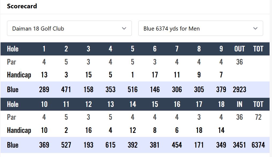Select the OUT column header
The image size is (272, 157).
click(x=239, y=49)
